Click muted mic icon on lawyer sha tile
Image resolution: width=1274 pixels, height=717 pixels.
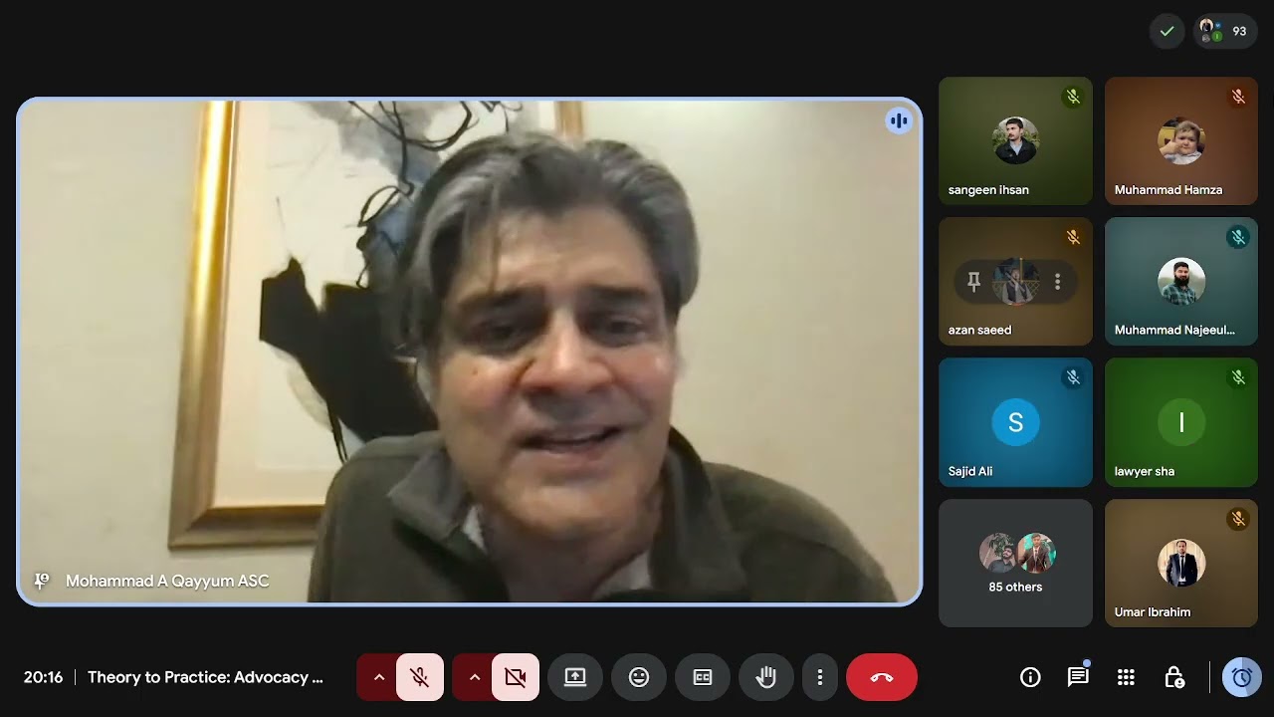click(1238, 377)
